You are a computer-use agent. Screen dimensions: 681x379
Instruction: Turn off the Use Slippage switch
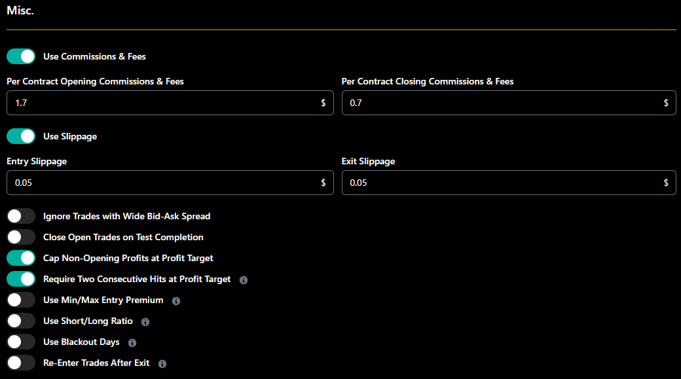[x=21, y=136]
